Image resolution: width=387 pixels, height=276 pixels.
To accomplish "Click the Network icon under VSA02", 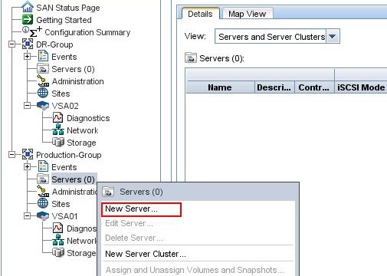I will point(58,130).
